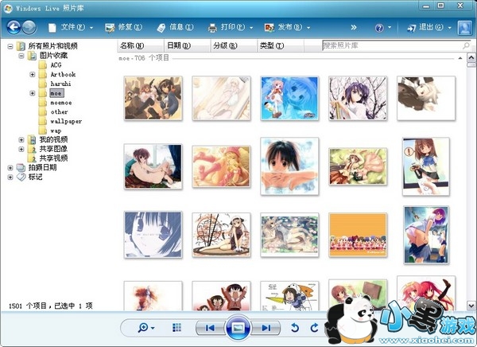Screen dimensions: 477x347
Task: Select 拍摄日期 in the tree
Action: click(42, 168)
